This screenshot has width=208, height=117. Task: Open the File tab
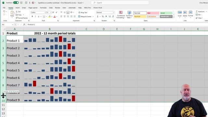tap(4, 8)
